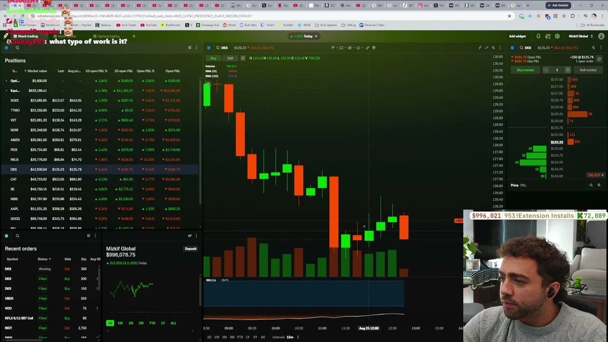Click the Deposit button

[x=190, y=249]
